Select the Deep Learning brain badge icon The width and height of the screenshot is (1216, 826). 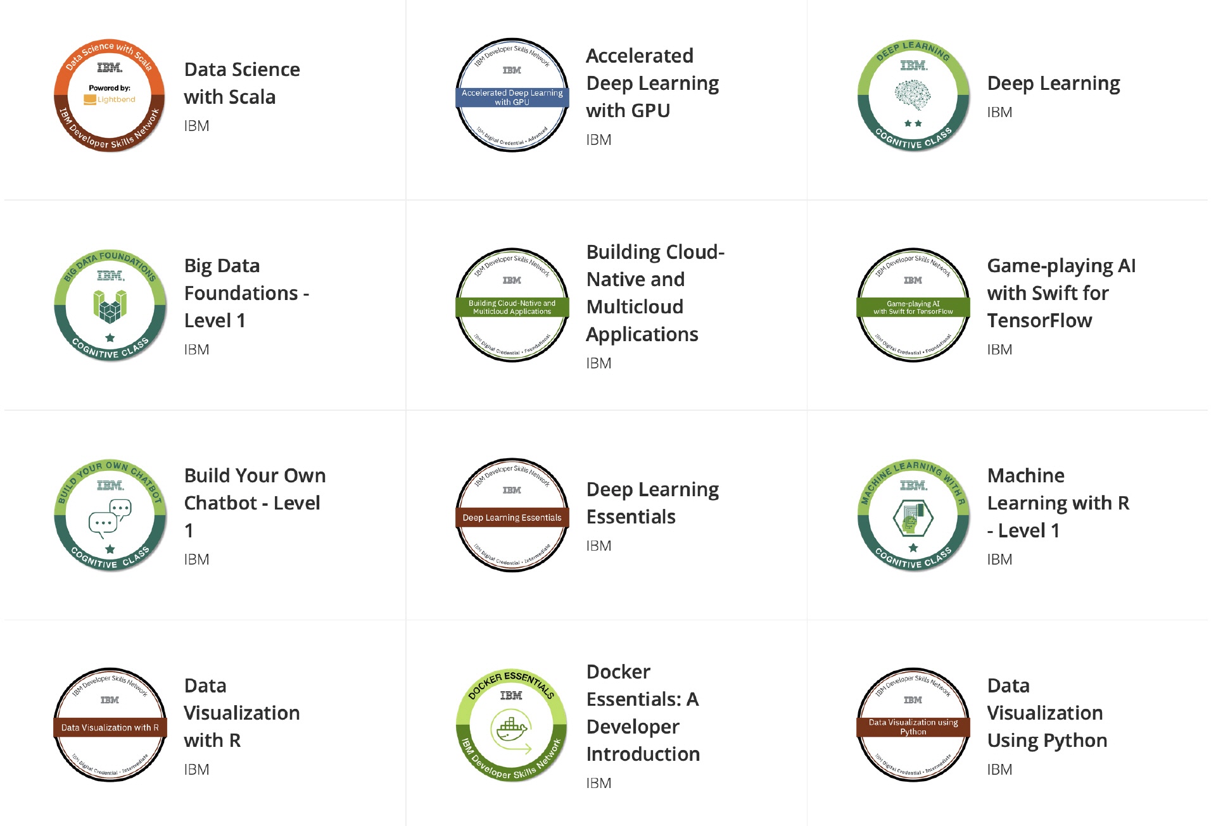[x=913, y=96]
